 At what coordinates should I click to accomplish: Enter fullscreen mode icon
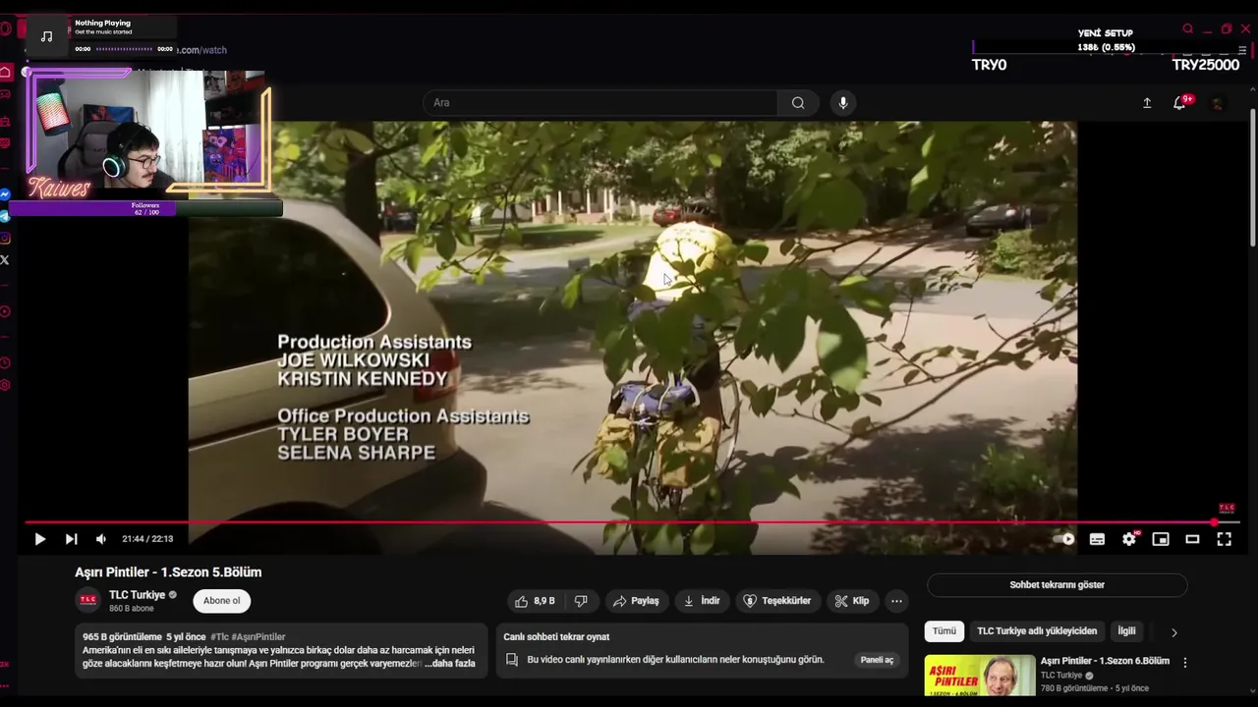(x=1225, y=539)
